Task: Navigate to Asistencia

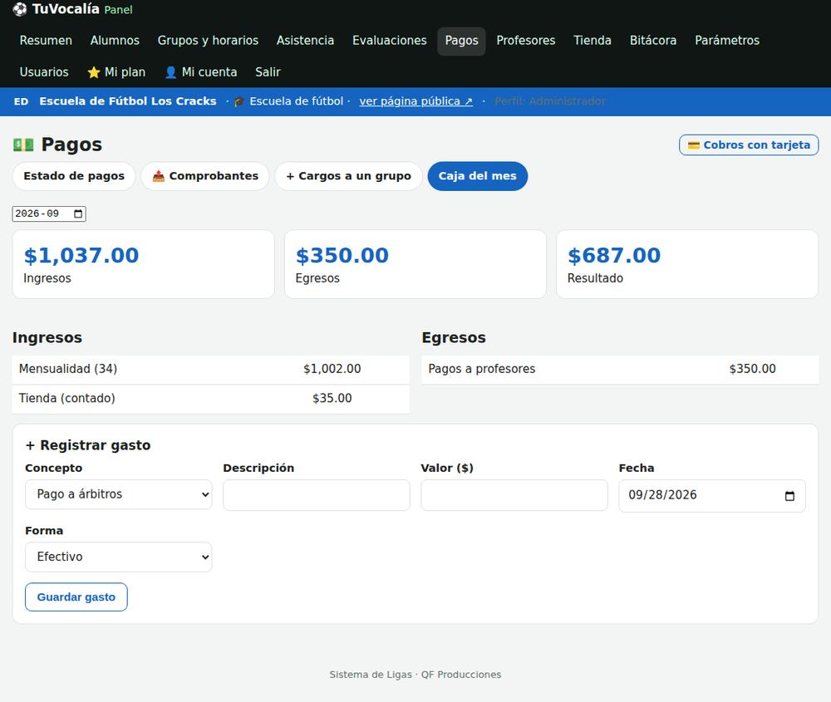Action: 305,41
